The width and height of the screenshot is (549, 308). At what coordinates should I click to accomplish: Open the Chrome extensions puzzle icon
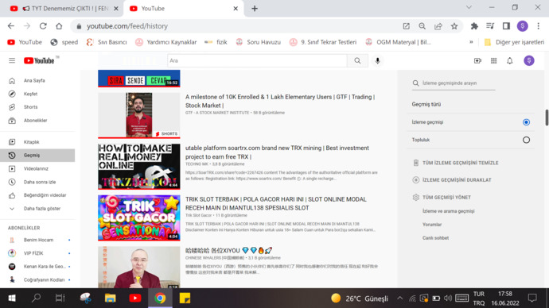474,26
